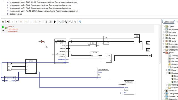178x100 pixels.
Task: Click the board icon next to Плата: 1
Action: [x=6, y=28]
